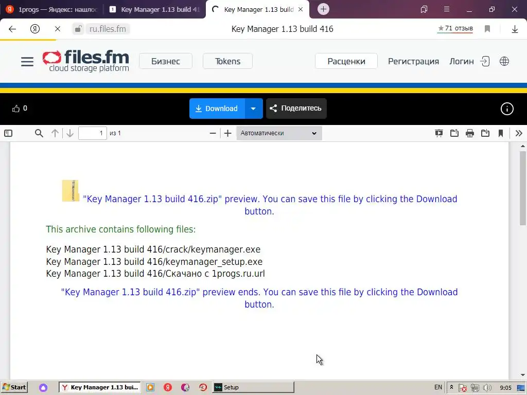Click the Alice assistant taskbar icon
This screenshot has width=527, height=395.
tap(43, 388)
